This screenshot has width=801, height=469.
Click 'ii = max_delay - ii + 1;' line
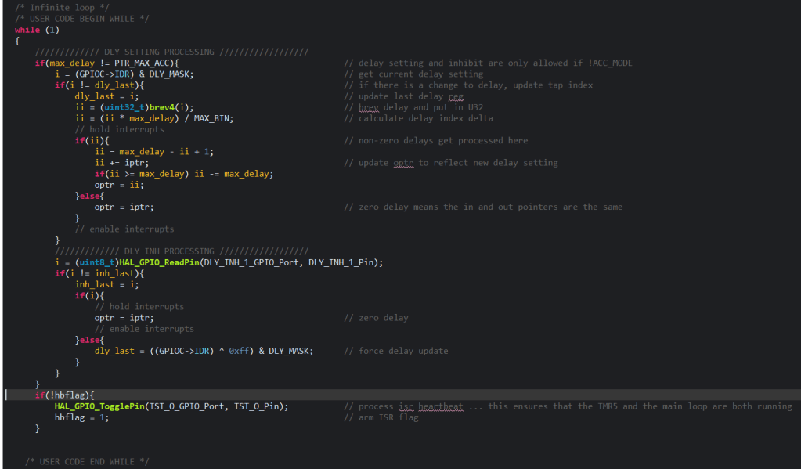[x=154, y=152]
